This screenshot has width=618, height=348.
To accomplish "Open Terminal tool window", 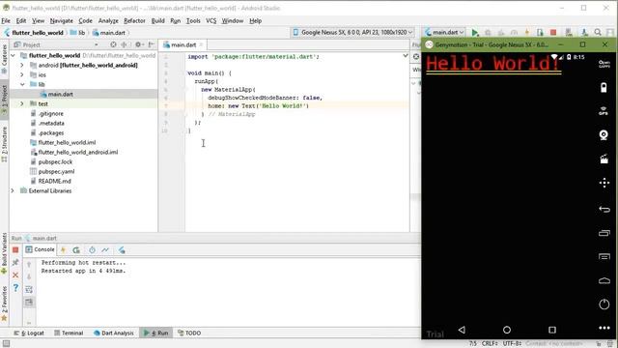I will pyautogui.click(x=69, y=333).
